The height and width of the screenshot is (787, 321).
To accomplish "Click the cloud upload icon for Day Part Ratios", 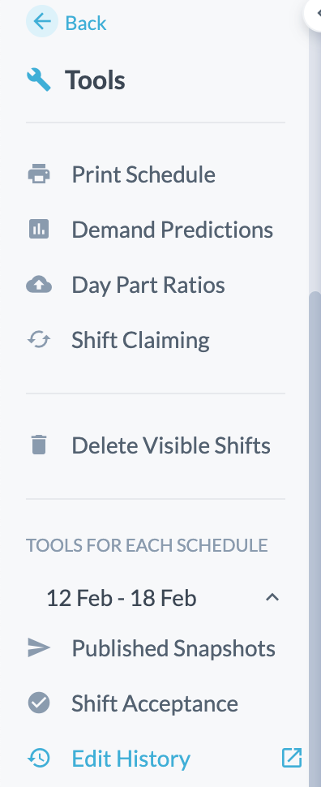I will click(39, 285).
